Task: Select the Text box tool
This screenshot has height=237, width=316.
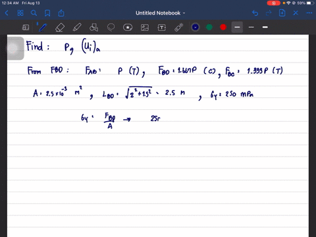Action: 162,28
